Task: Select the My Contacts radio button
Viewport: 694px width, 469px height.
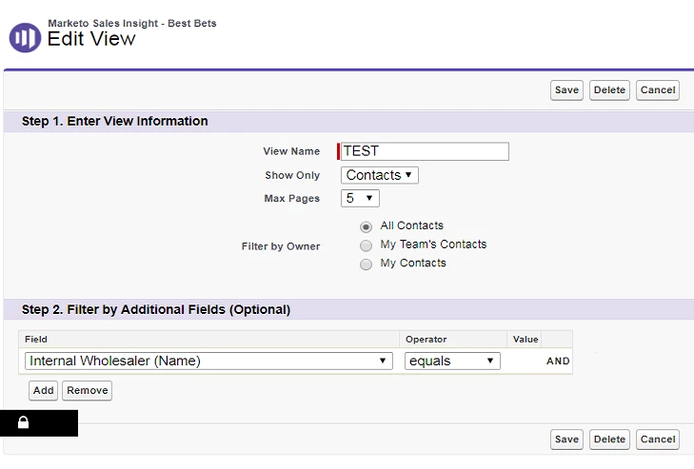Action: [x=366, y=264]
